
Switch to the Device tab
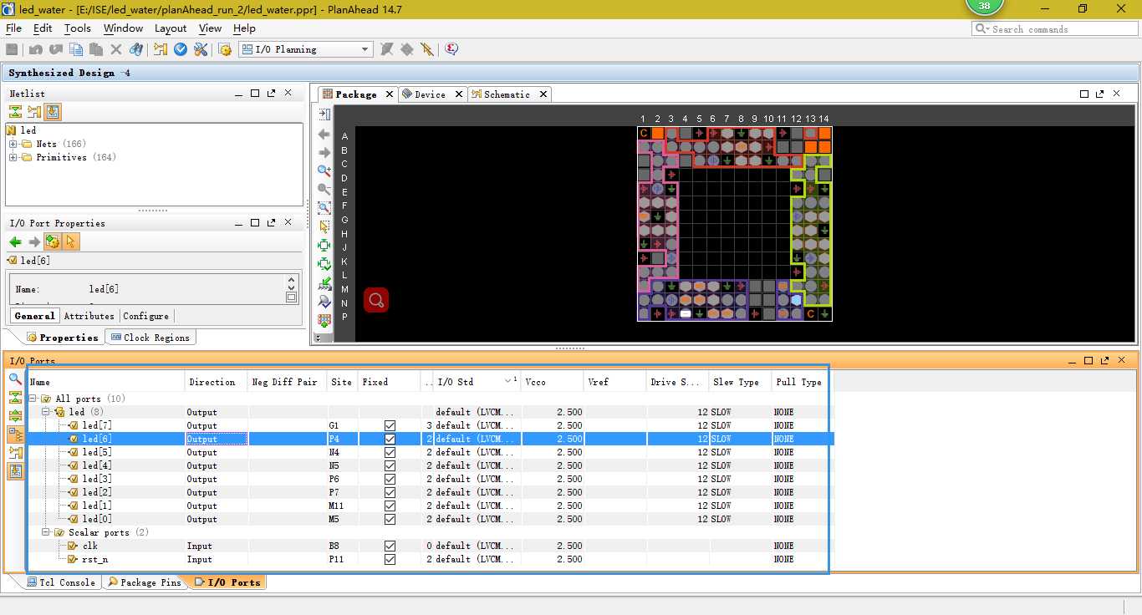[430, 94]
